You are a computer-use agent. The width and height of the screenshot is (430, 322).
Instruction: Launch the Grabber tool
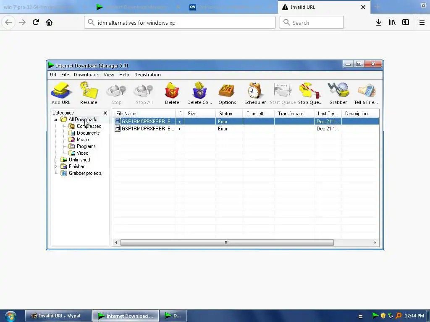(338, 93)
